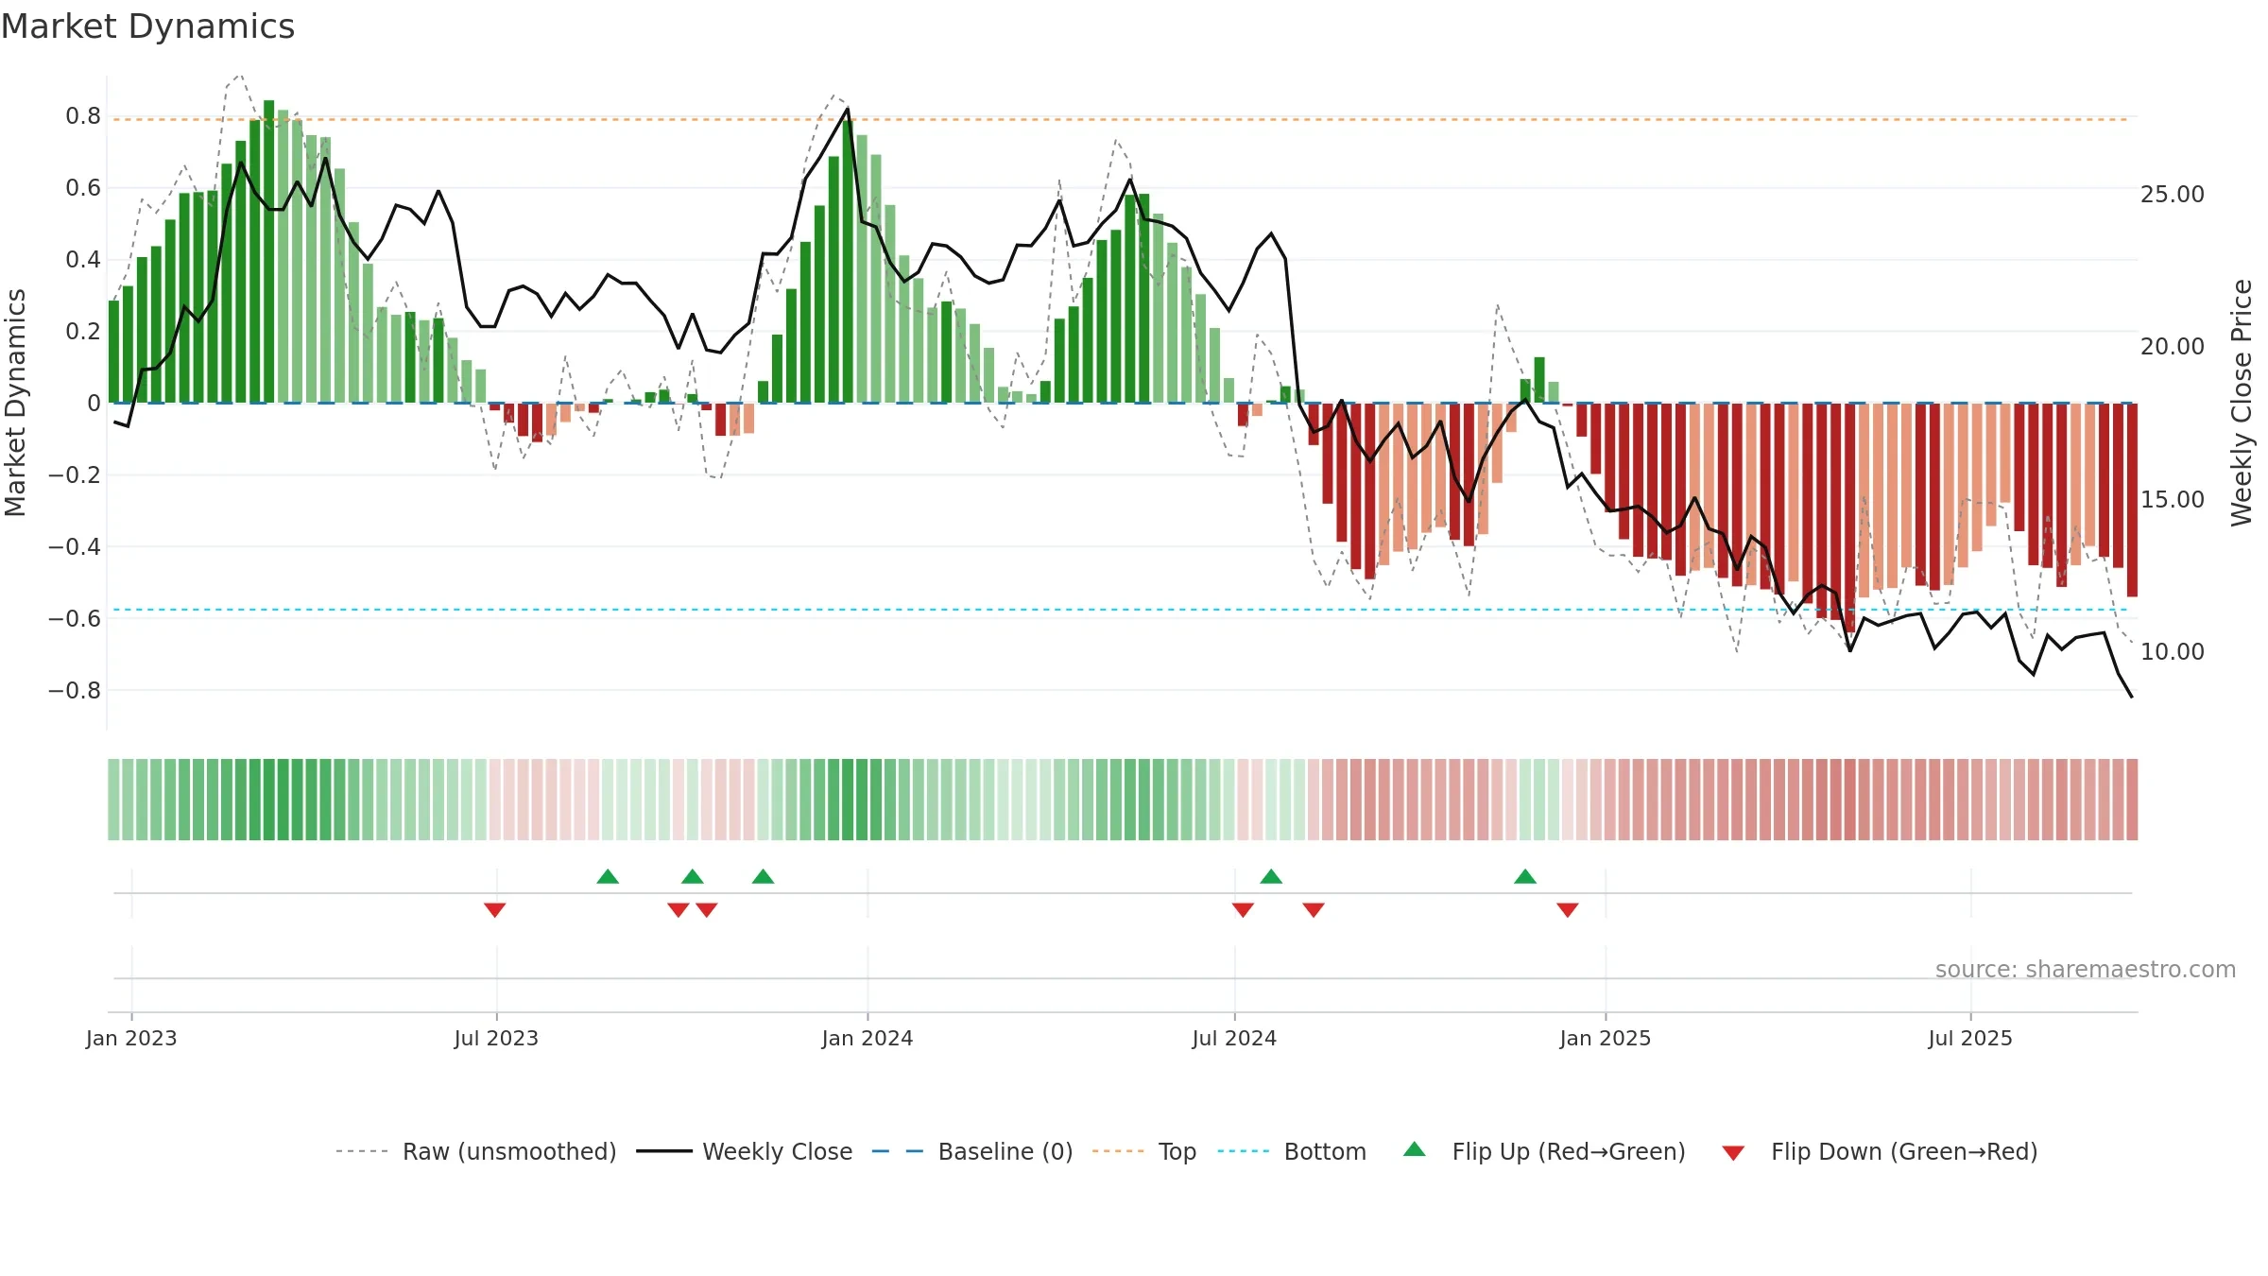Image resolution: width=2268 pixels, height=1276 pixels.
Task: Click the pale pink heatmap cell at Jul 2023
Action: click(495, 800)
